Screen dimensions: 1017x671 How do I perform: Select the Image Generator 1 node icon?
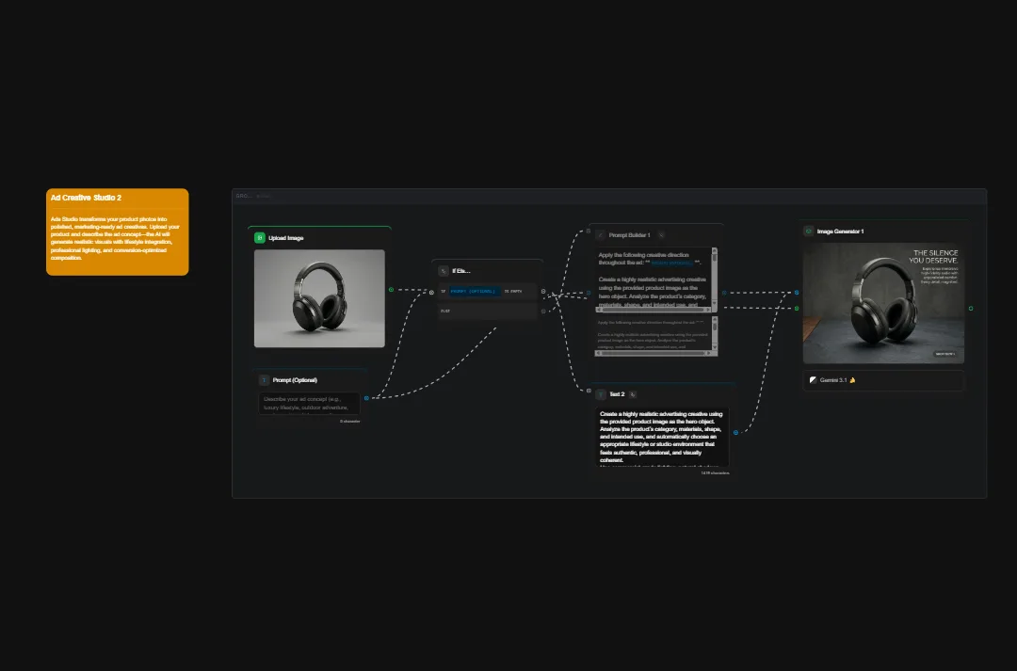click(x=808, y=231)
